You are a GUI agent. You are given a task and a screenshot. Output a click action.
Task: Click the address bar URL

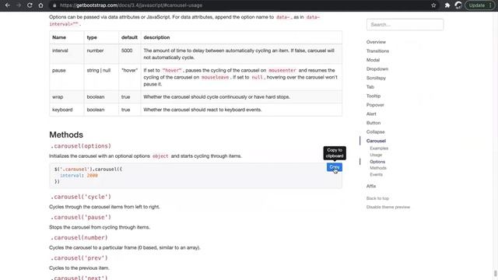click(x=131, y=5)
